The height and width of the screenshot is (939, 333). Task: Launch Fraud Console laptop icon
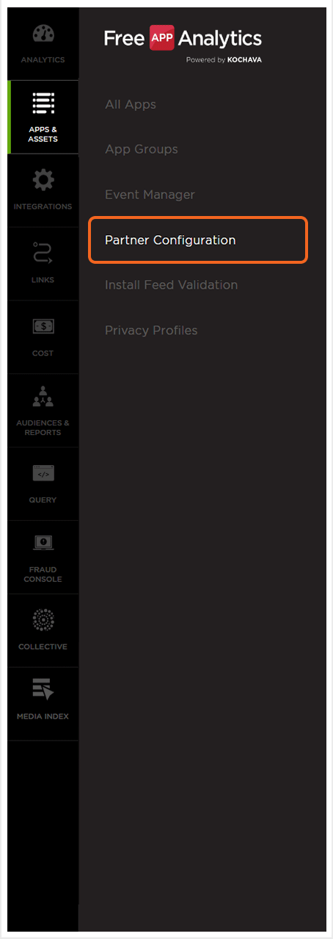click(x=43, y=544)
